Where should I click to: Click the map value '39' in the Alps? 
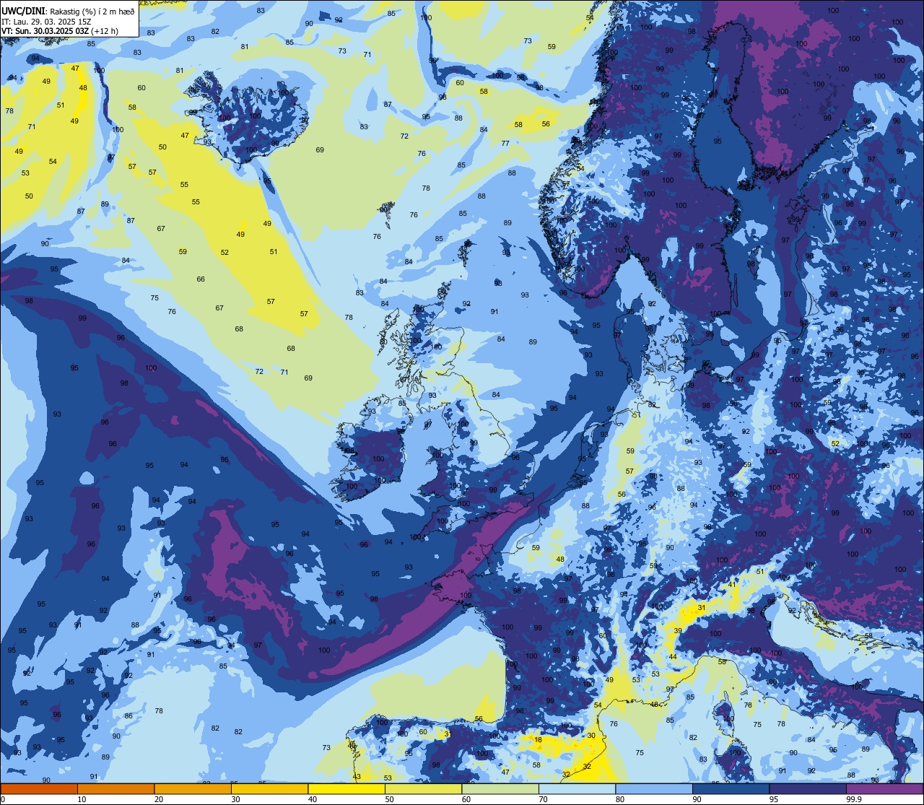coord(678,631)
